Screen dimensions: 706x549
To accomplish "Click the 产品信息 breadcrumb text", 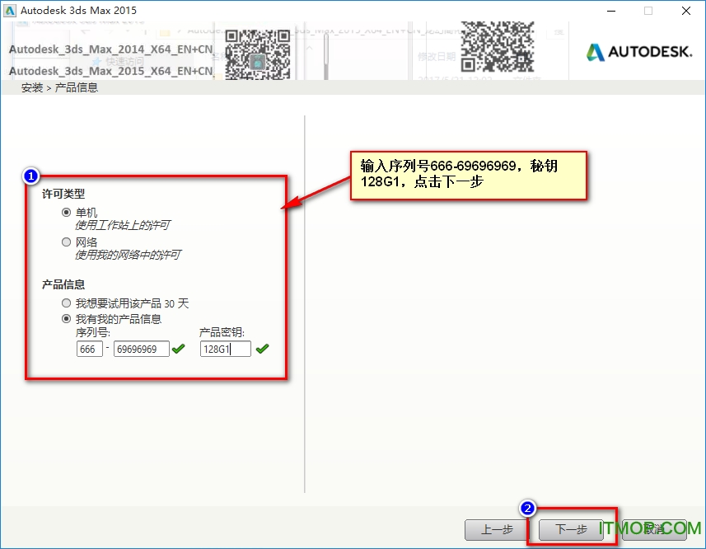I will coord(76,87).
